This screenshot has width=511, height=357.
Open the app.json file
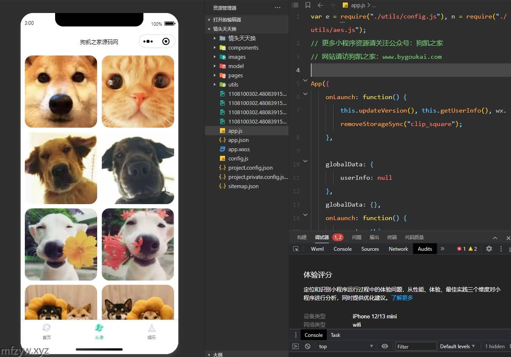tap(238, 140)
